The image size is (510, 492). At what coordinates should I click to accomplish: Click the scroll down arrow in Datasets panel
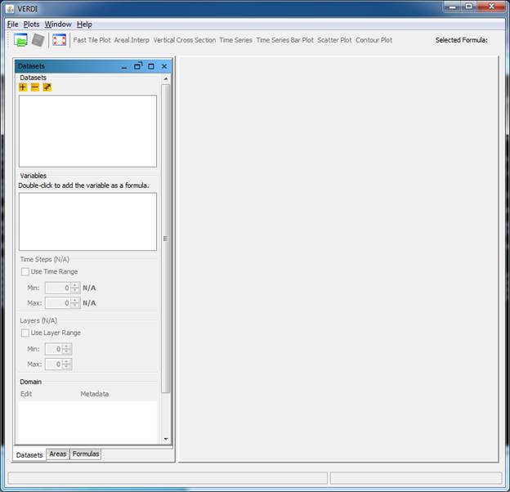pos(166,439)
